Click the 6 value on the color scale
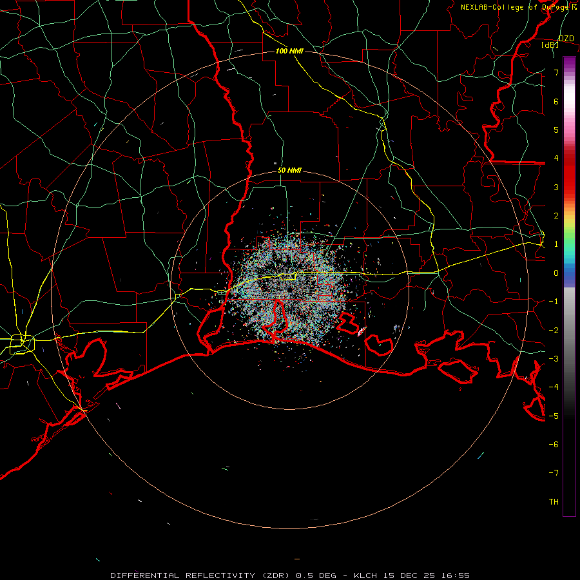Viewport: 580px width, 580px height. pyautogui.click(x=556, y=101)
